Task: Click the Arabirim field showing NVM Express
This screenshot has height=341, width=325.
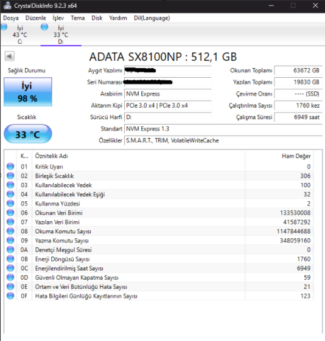Action: click(167, 94)
